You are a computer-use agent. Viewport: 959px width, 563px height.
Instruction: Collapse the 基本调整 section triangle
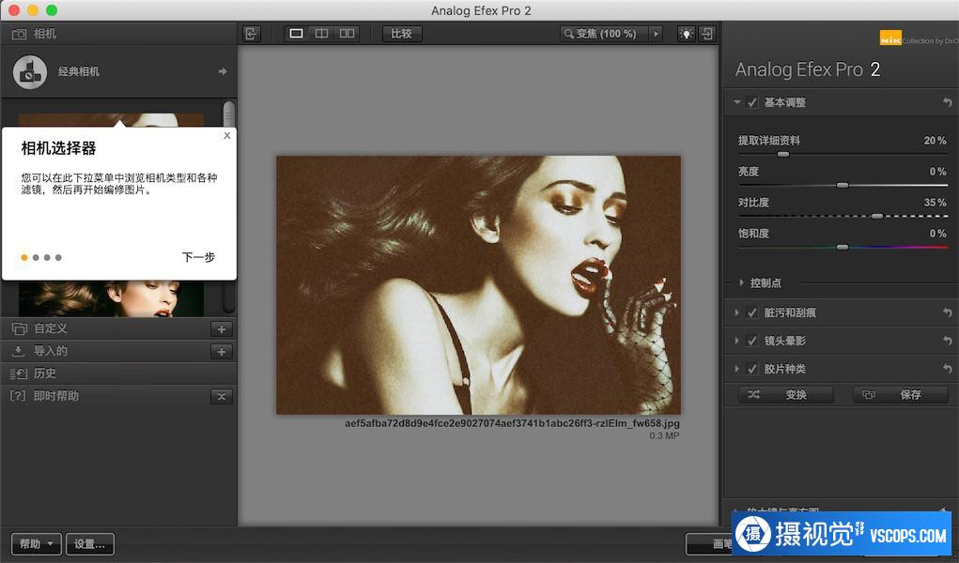click(x=737, y=102)
